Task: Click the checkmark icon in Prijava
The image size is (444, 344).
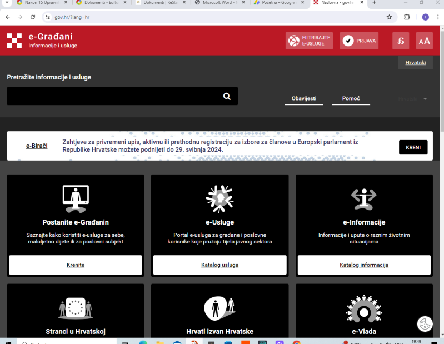Action: coord(348,41)
